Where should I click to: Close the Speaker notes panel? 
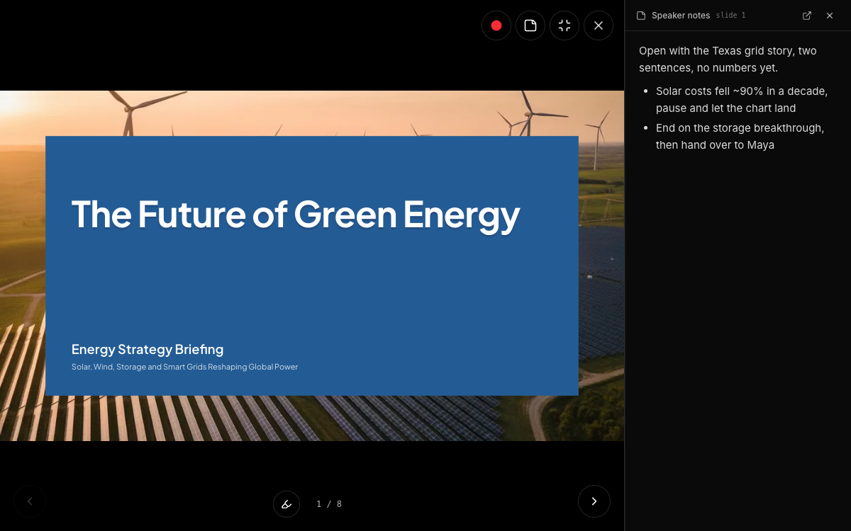(830, 16)
